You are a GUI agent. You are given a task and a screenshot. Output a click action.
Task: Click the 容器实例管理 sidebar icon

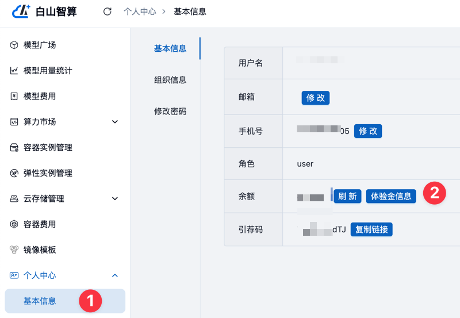click(14, 148)
